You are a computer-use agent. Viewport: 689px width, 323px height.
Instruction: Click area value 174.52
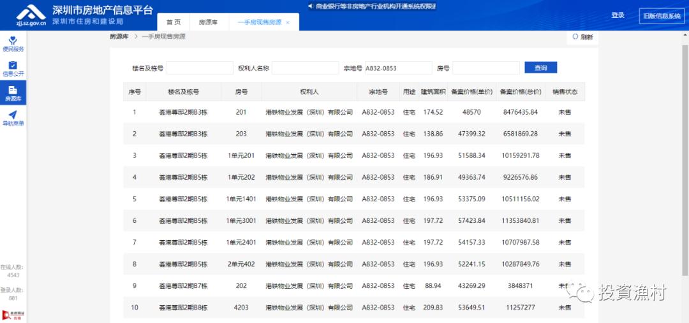coord(433,112)
